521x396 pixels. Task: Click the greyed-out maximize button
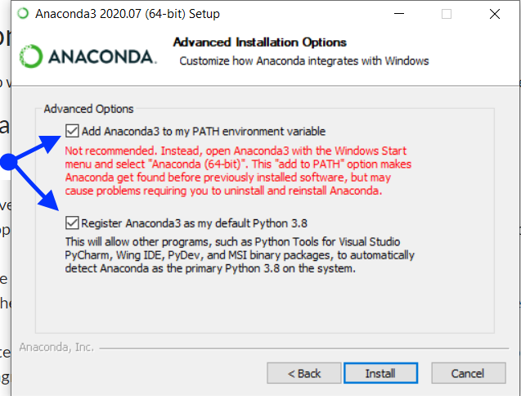[447, 14]
